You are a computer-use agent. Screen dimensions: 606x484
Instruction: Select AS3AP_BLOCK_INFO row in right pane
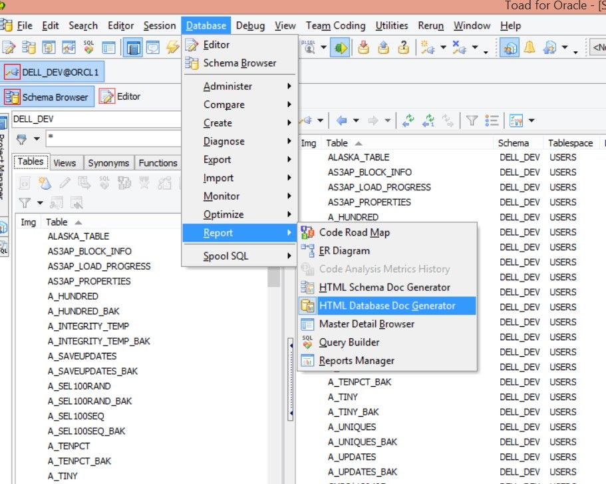coord(370,172)
